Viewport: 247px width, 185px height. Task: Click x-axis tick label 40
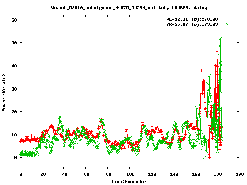coord(64,174)
